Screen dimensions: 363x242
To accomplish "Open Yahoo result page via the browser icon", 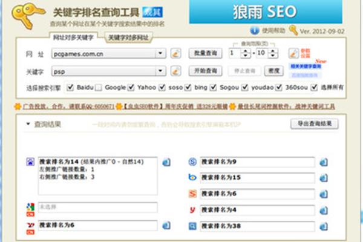I will pos(166,225).
